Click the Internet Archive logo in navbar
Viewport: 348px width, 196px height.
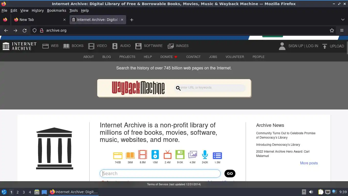coord(19,46)
